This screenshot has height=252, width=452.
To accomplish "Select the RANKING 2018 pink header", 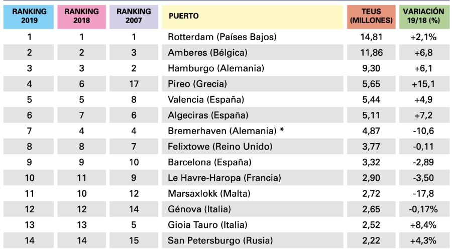I will pyautogui.click(x=81, y=17).
